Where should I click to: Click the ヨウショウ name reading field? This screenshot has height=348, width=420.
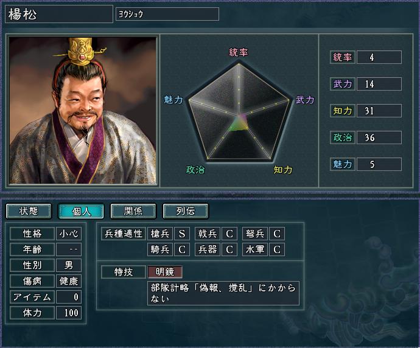167,14
